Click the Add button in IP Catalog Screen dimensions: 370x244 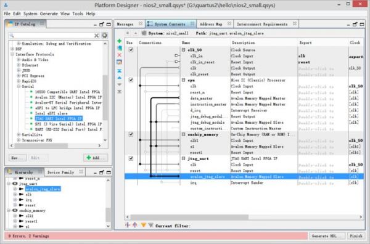96,158
